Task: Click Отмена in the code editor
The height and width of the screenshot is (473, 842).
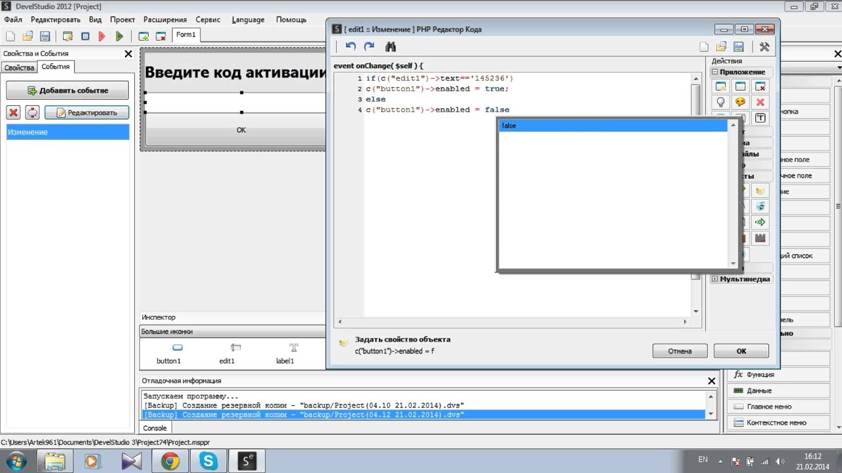Action: point(680,351)
